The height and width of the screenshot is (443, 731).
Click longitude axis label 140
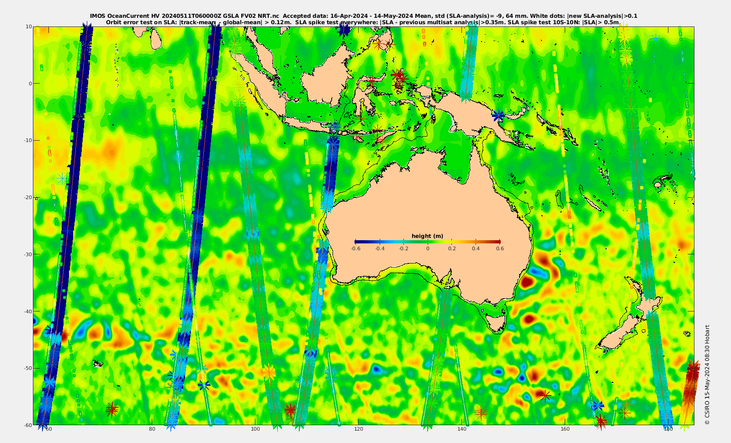(x=462, y=429)
